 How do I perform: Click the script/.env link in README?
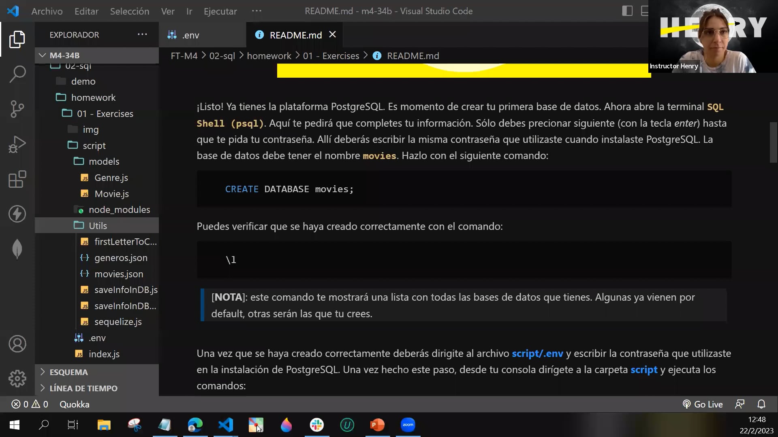(537, 353)
